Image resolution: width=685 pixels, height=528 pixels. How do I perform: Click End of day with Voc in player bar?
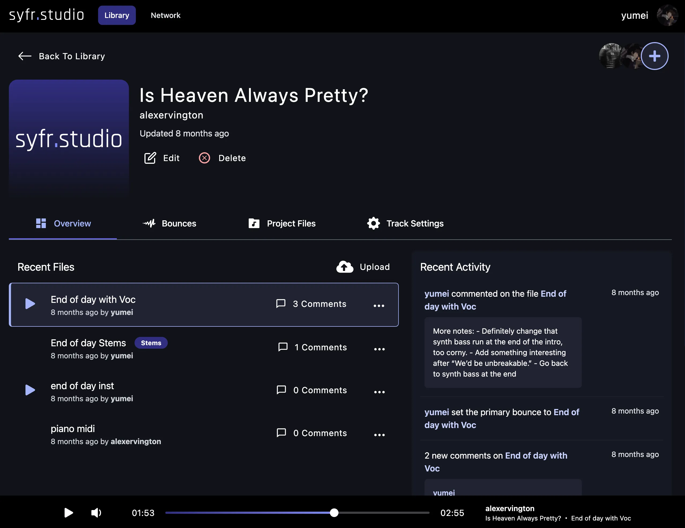point(601,518)
